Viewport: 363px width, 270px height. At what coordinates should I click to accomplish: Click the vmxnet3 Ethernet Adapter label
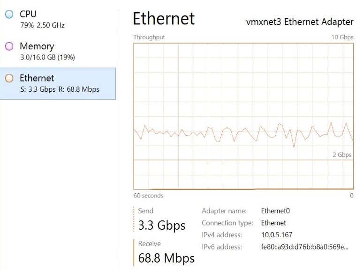(x=300, y=22)
